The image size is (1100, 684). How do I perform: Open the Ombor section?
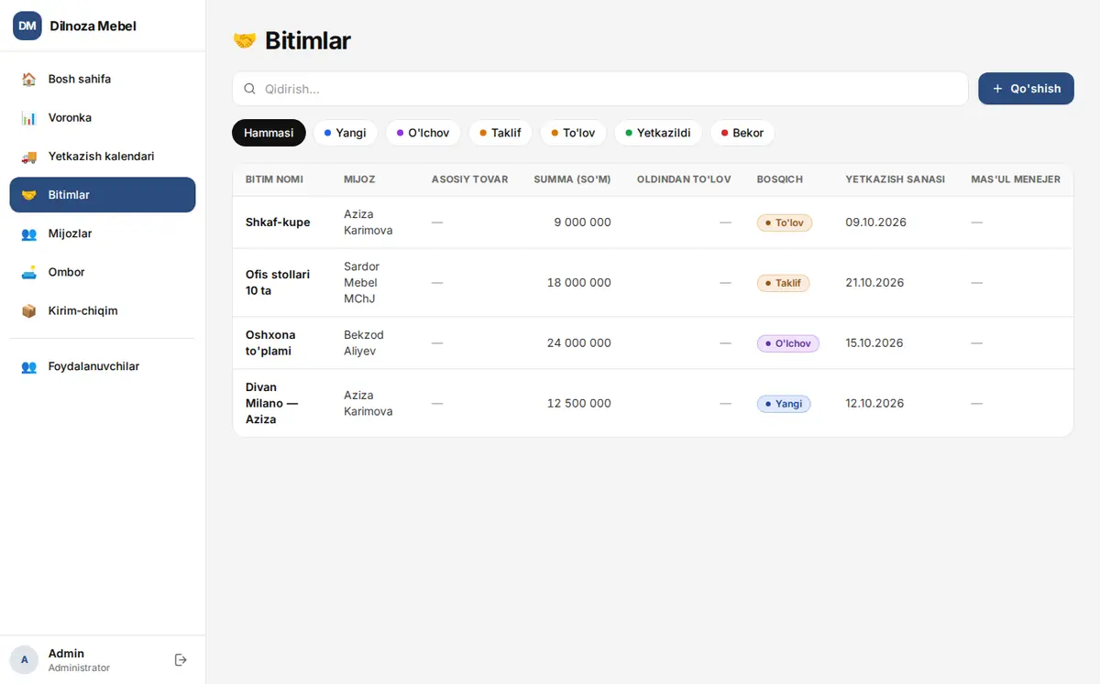pyautogui.click(x=103, y=272)
